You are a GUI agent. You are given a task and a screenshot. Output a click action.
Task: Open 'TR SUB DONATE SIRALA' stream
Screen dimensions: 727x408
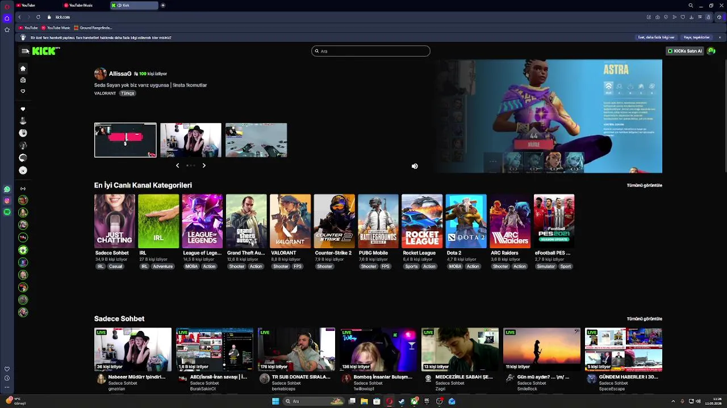296,349
